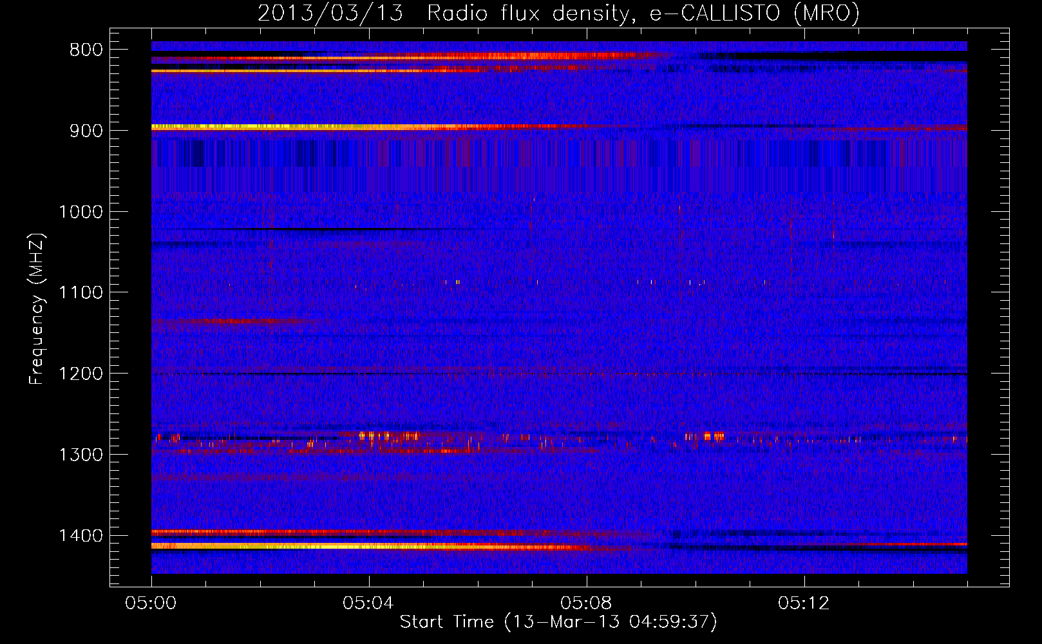
Task: Click the 1400 frequency tick label
Action: (81, 536)
